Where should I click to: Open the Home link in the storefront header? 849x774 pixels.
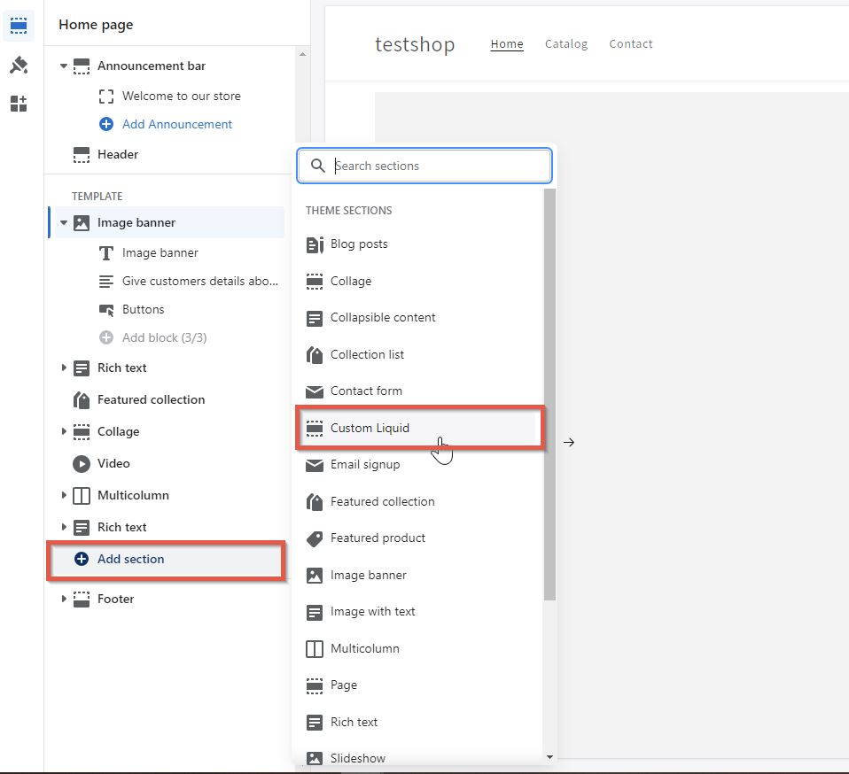(506, 43)
